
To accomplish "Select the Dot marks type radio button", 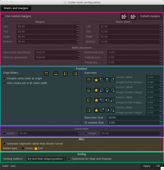I will tap(36, 148).
